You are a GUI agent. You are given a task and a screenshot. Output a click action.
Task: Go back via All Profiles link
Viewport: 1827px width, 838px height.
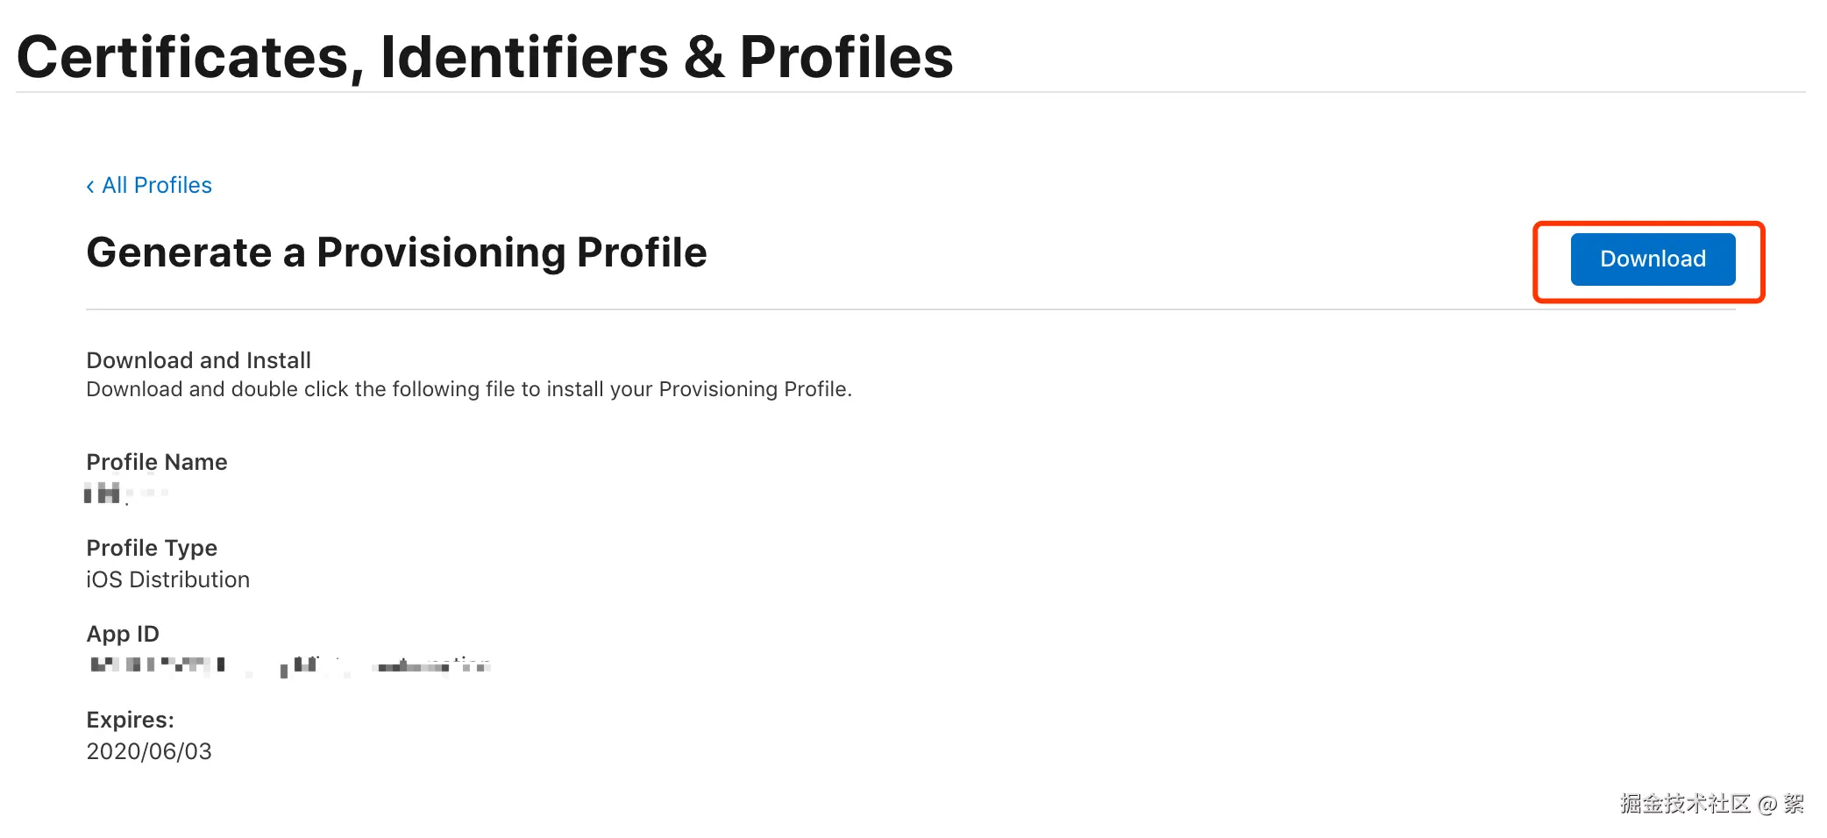tap(156, 185)
